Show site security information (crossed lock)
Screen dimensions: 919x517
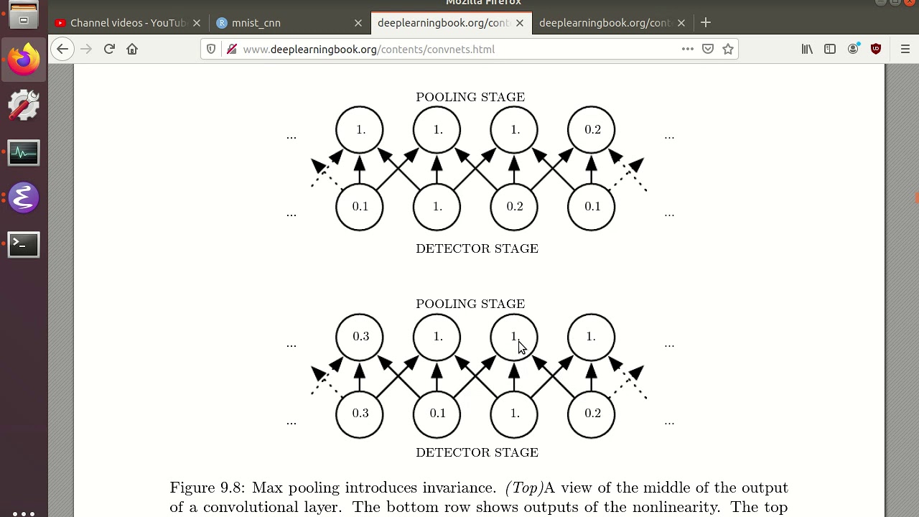coord(231,49)
